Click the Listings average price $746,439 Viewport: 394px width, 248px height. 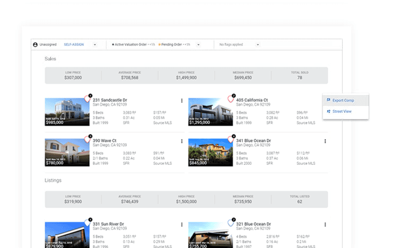(x=130, y=202)
